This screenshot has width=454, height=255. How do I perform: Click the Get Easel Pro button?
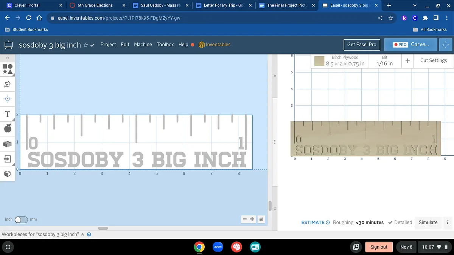[362, 45]
